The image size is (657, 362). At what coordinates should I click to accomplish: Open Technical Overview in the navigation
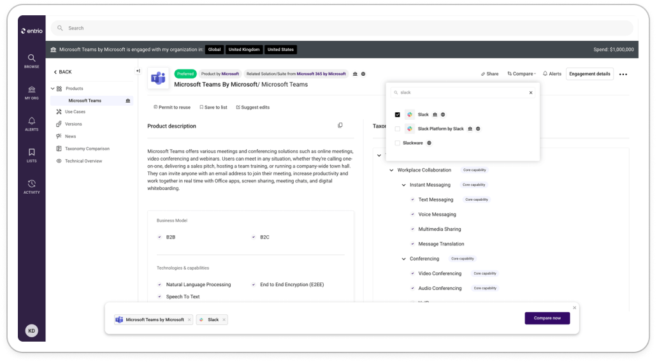pyautogui.click(x=83, y=161)
